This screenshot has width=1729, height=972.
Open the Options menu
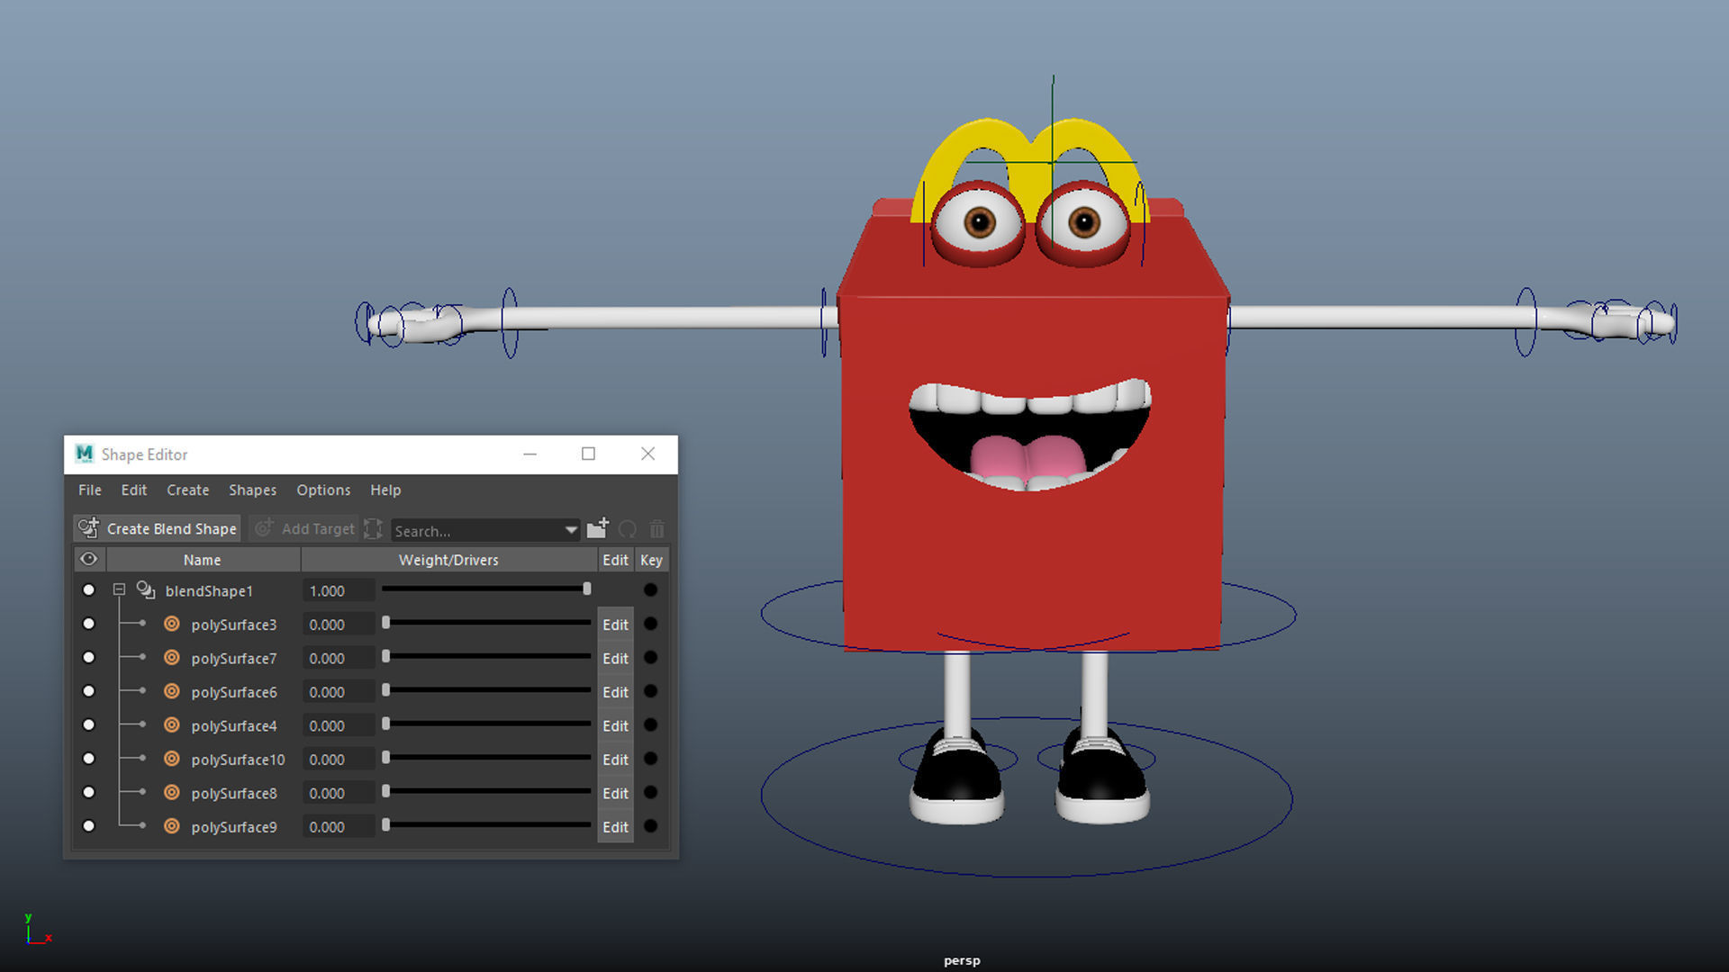tap(323, 490)
